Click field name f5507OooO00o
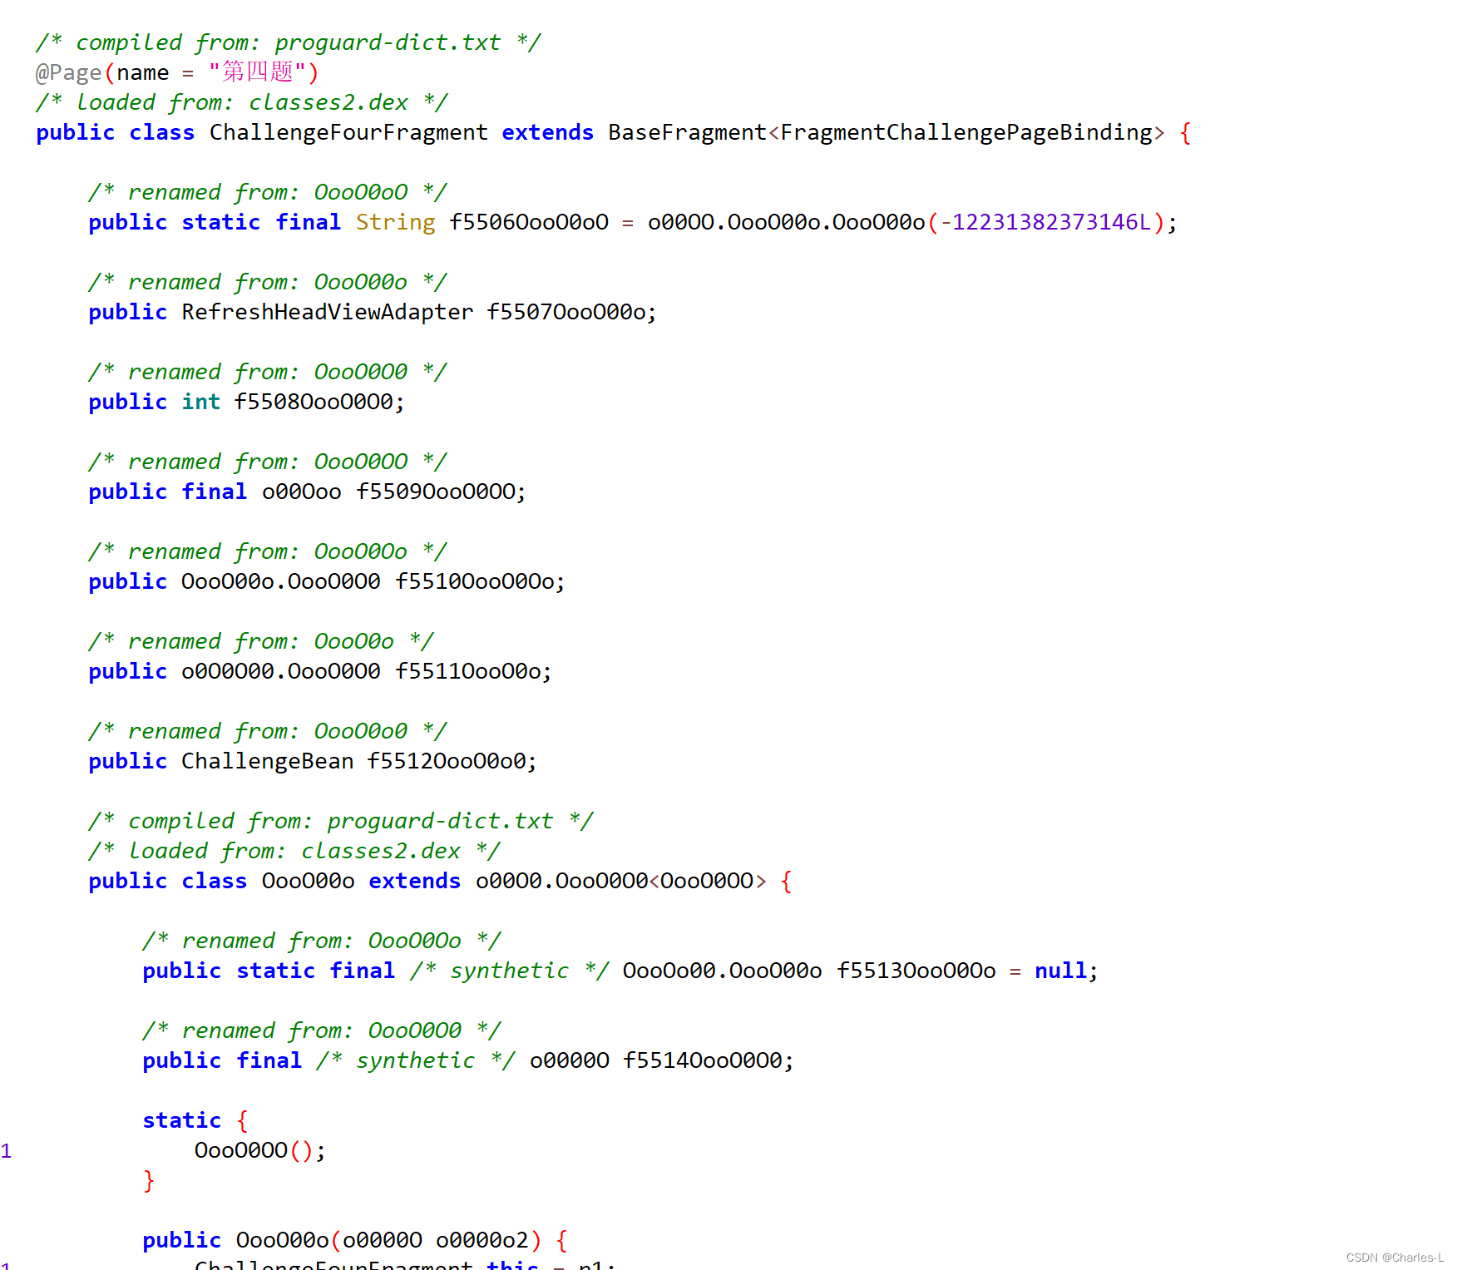Image resolution: width=1457 pixels, height=1270 pixels. coord(566,313)
